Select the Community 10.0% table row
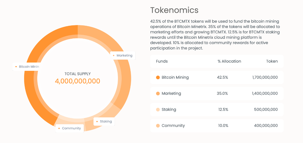The height and width of the screenshot is (143, 303). 217,126
